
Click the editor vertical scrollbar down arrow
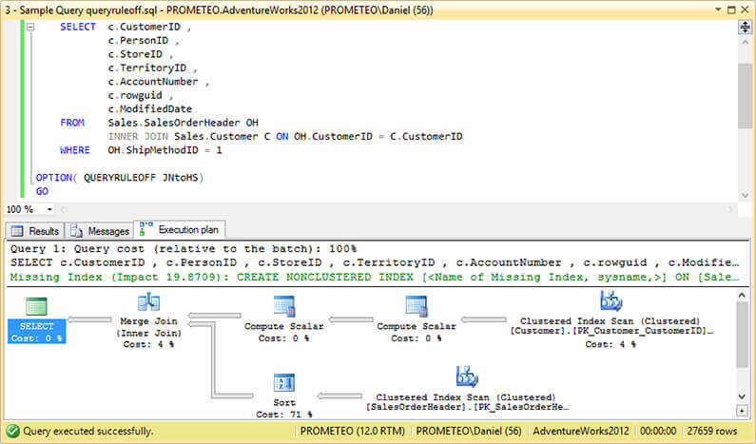coord(746,193)
